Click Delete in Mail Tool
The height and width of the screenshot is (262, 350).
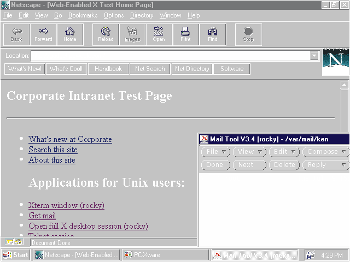(284, 165)
